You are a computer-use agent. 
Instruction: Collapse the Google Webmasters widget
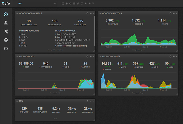click(17, 13)
